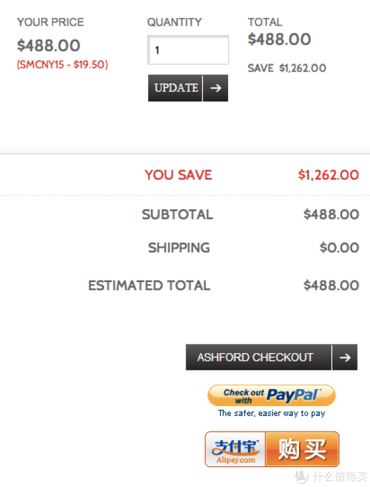This screenshot has width=370, height=487.
Task: Click the SHIPPING label
Action: [179, 248]
